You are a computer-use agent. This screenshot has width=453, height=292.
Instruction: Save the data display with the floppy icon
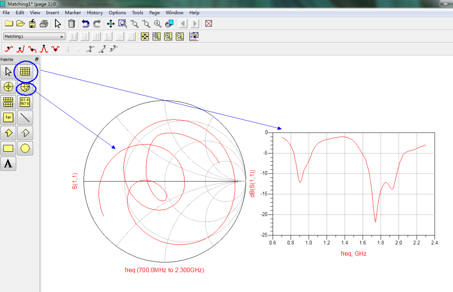pos(32,23)
